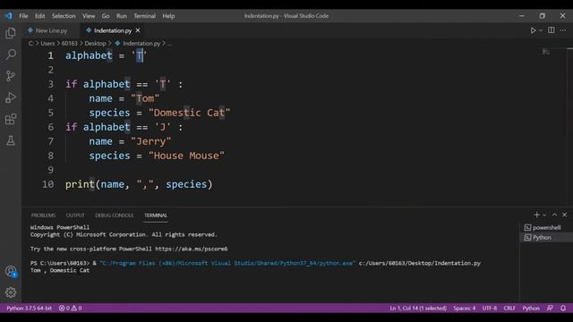This screenshot has height=322, width=573.
Task: Click the Desktop breadcrumb segment
Action: [95, 44]
